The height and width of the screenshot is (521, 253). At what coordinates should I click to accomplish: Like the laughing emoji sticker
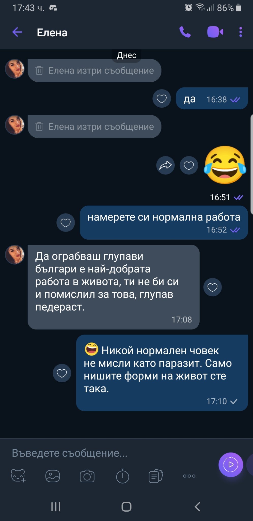click(x=189, y=165)
